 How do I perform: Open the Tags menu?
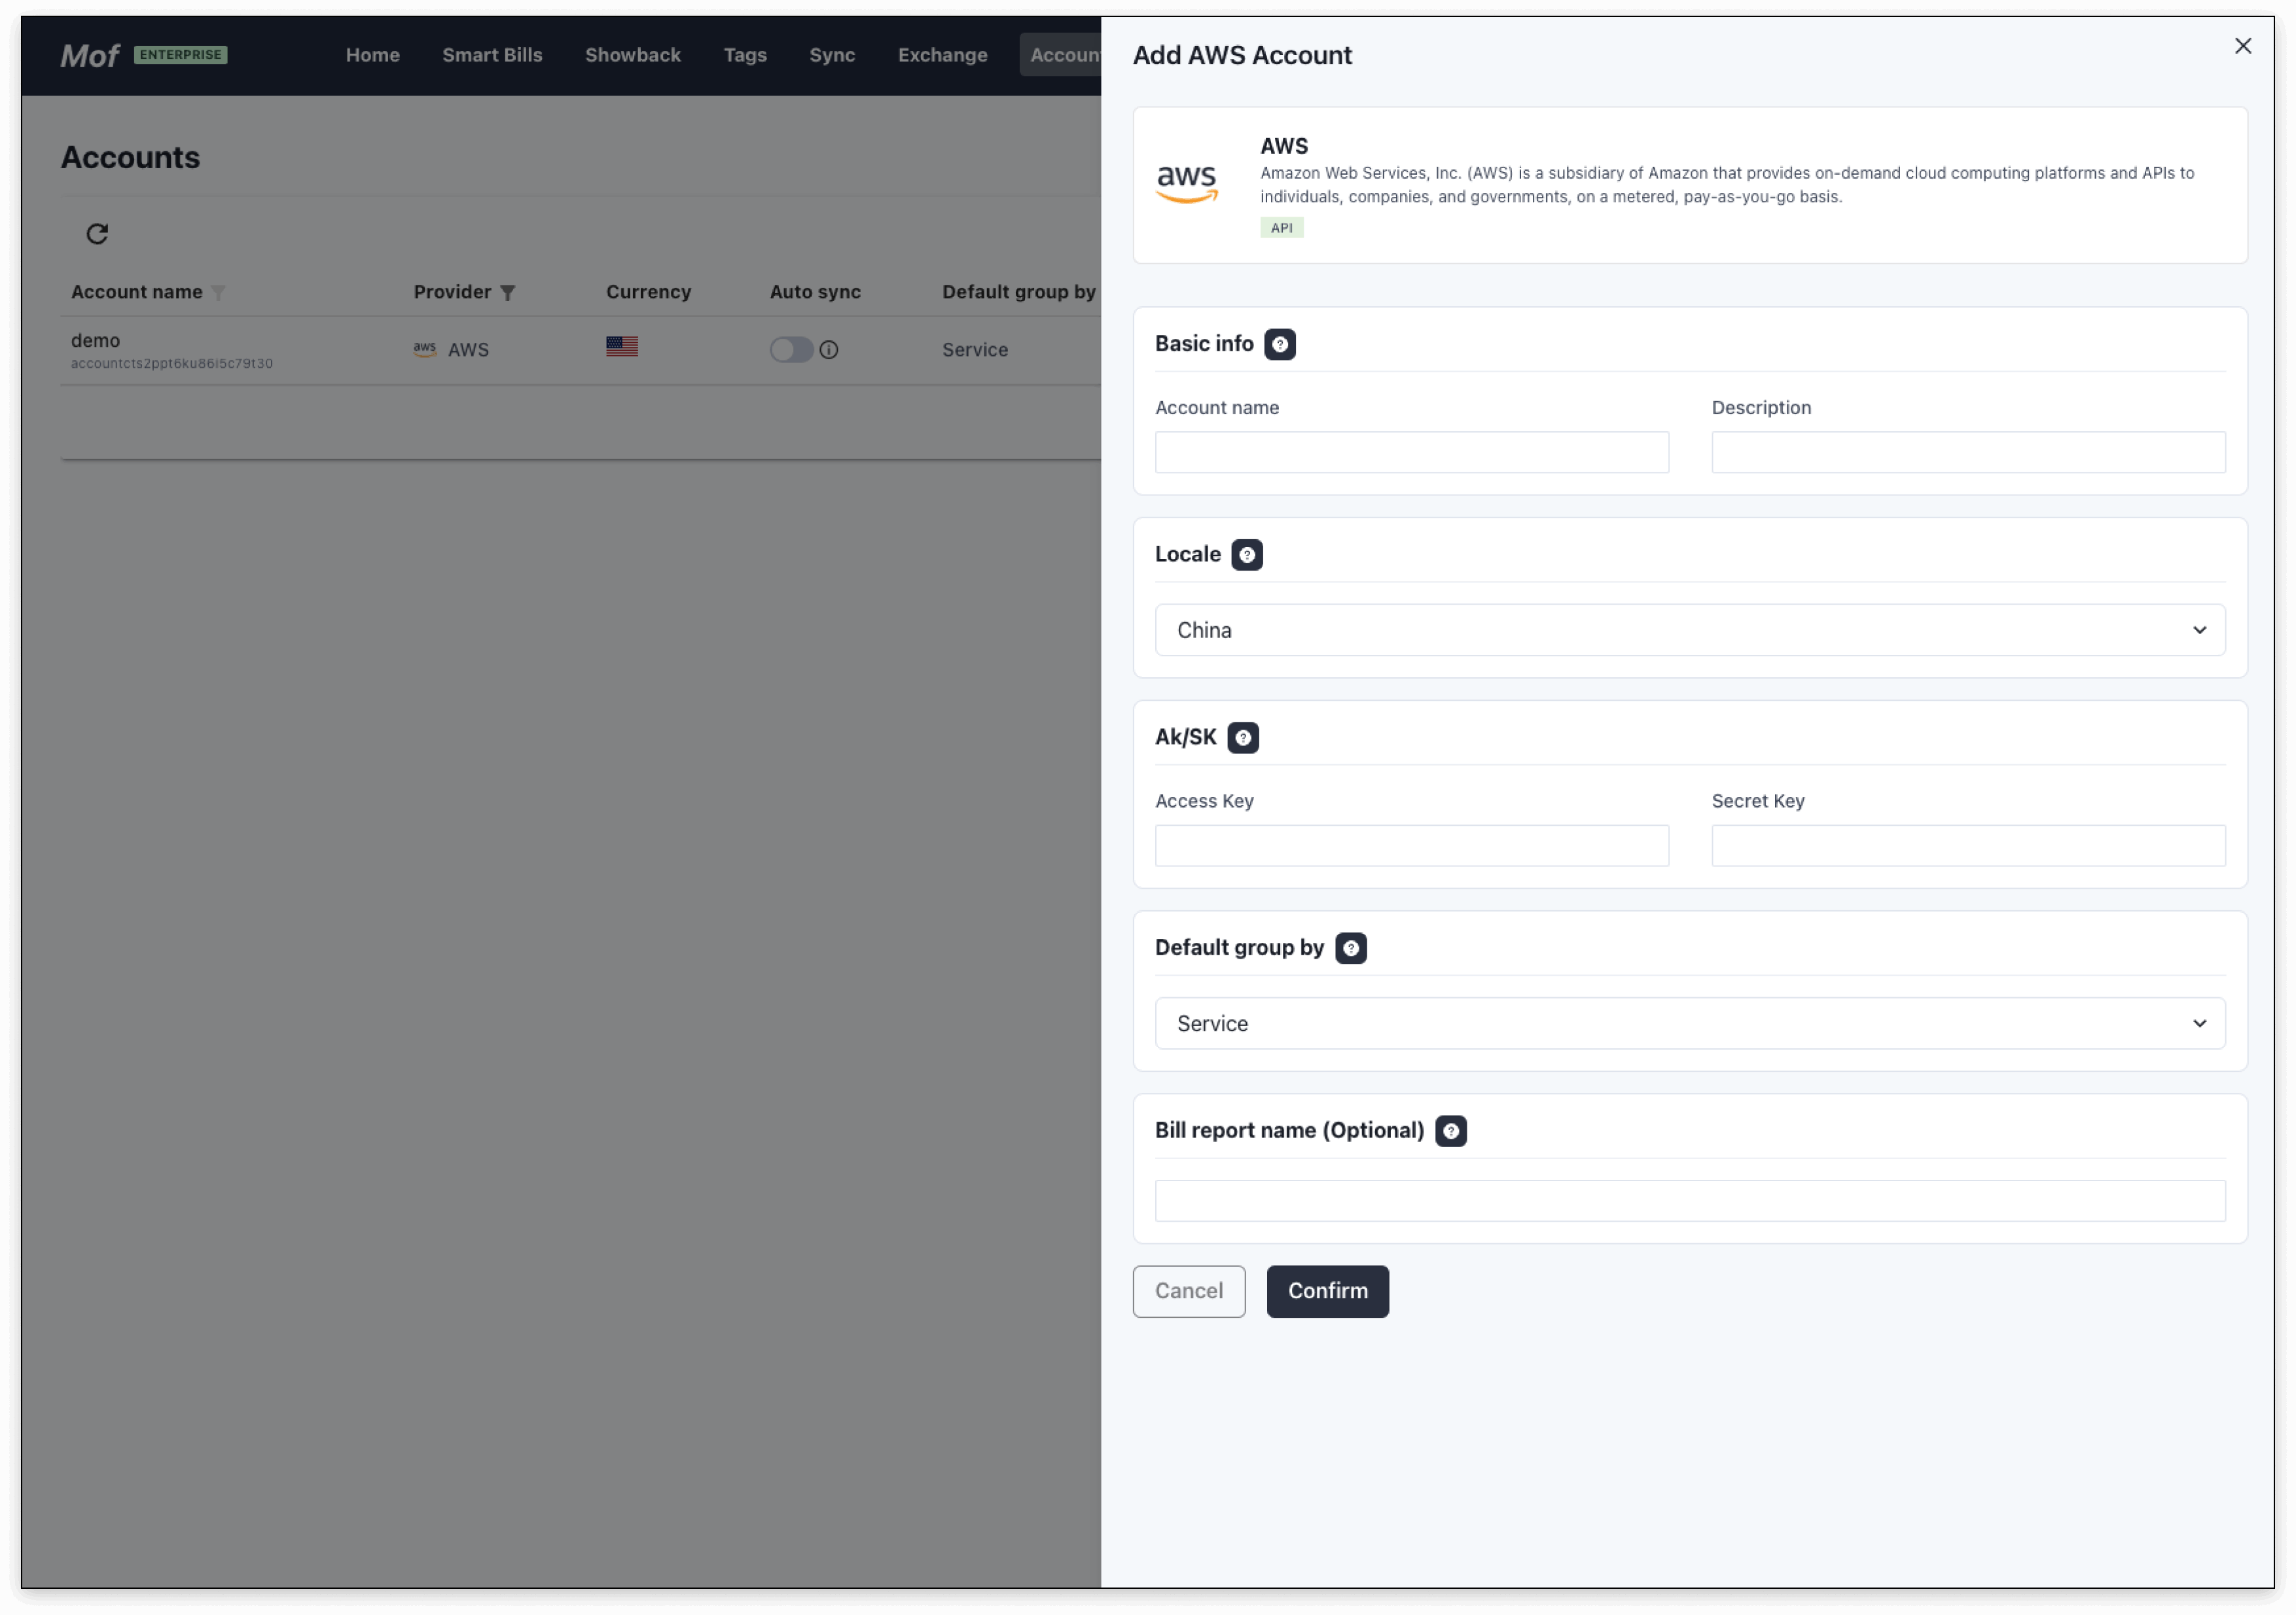tap(745, 55)
